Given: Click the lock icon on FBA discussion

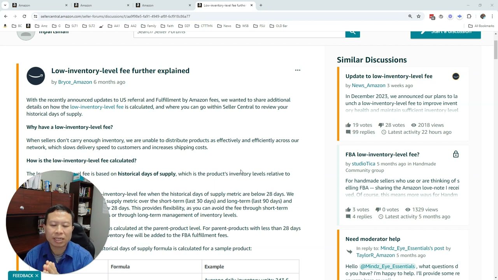Looking at the screenshot, I should (456, 154).
